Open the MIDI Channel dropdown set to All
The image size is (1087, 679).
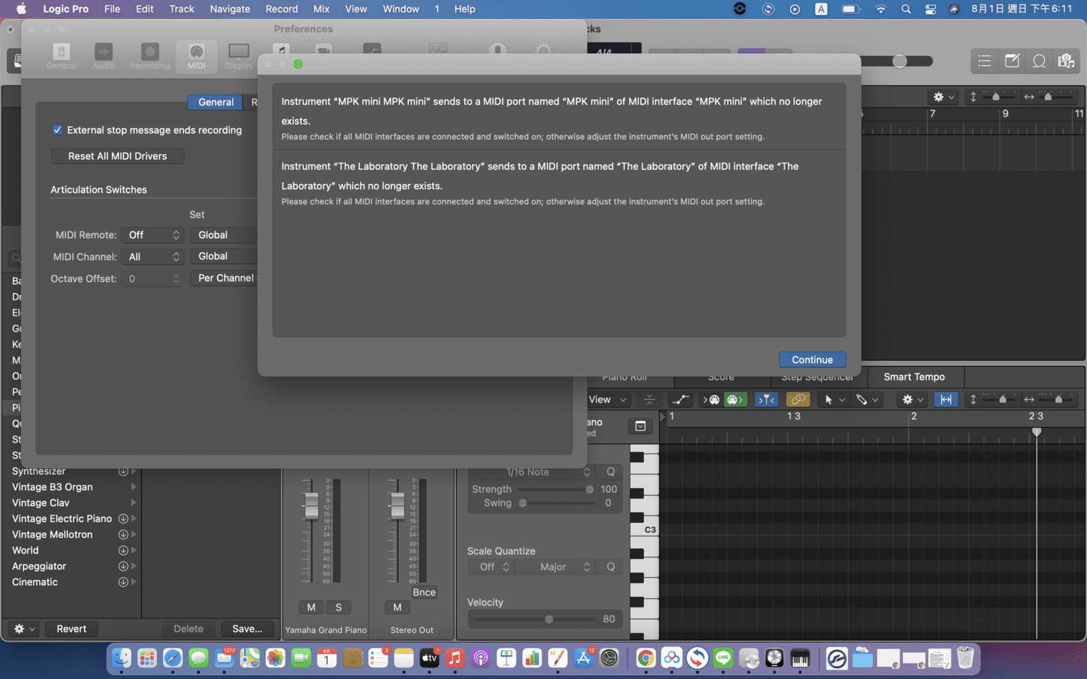tap(152, 257)
